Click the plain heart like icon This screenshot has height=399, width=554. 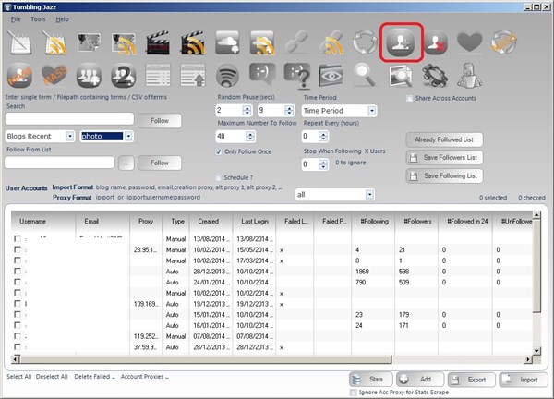point(470,42)
